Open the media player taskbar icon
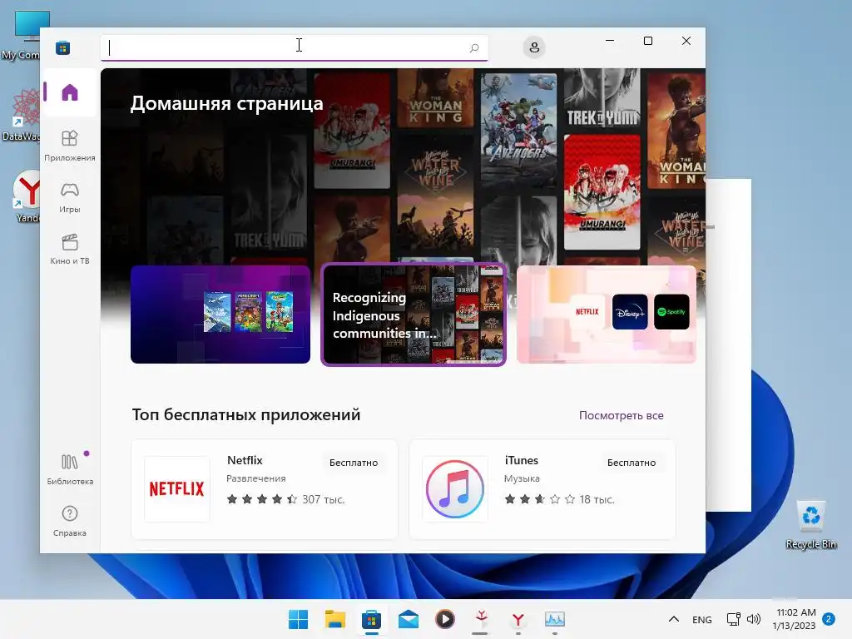852x639 pixels. 445,619
